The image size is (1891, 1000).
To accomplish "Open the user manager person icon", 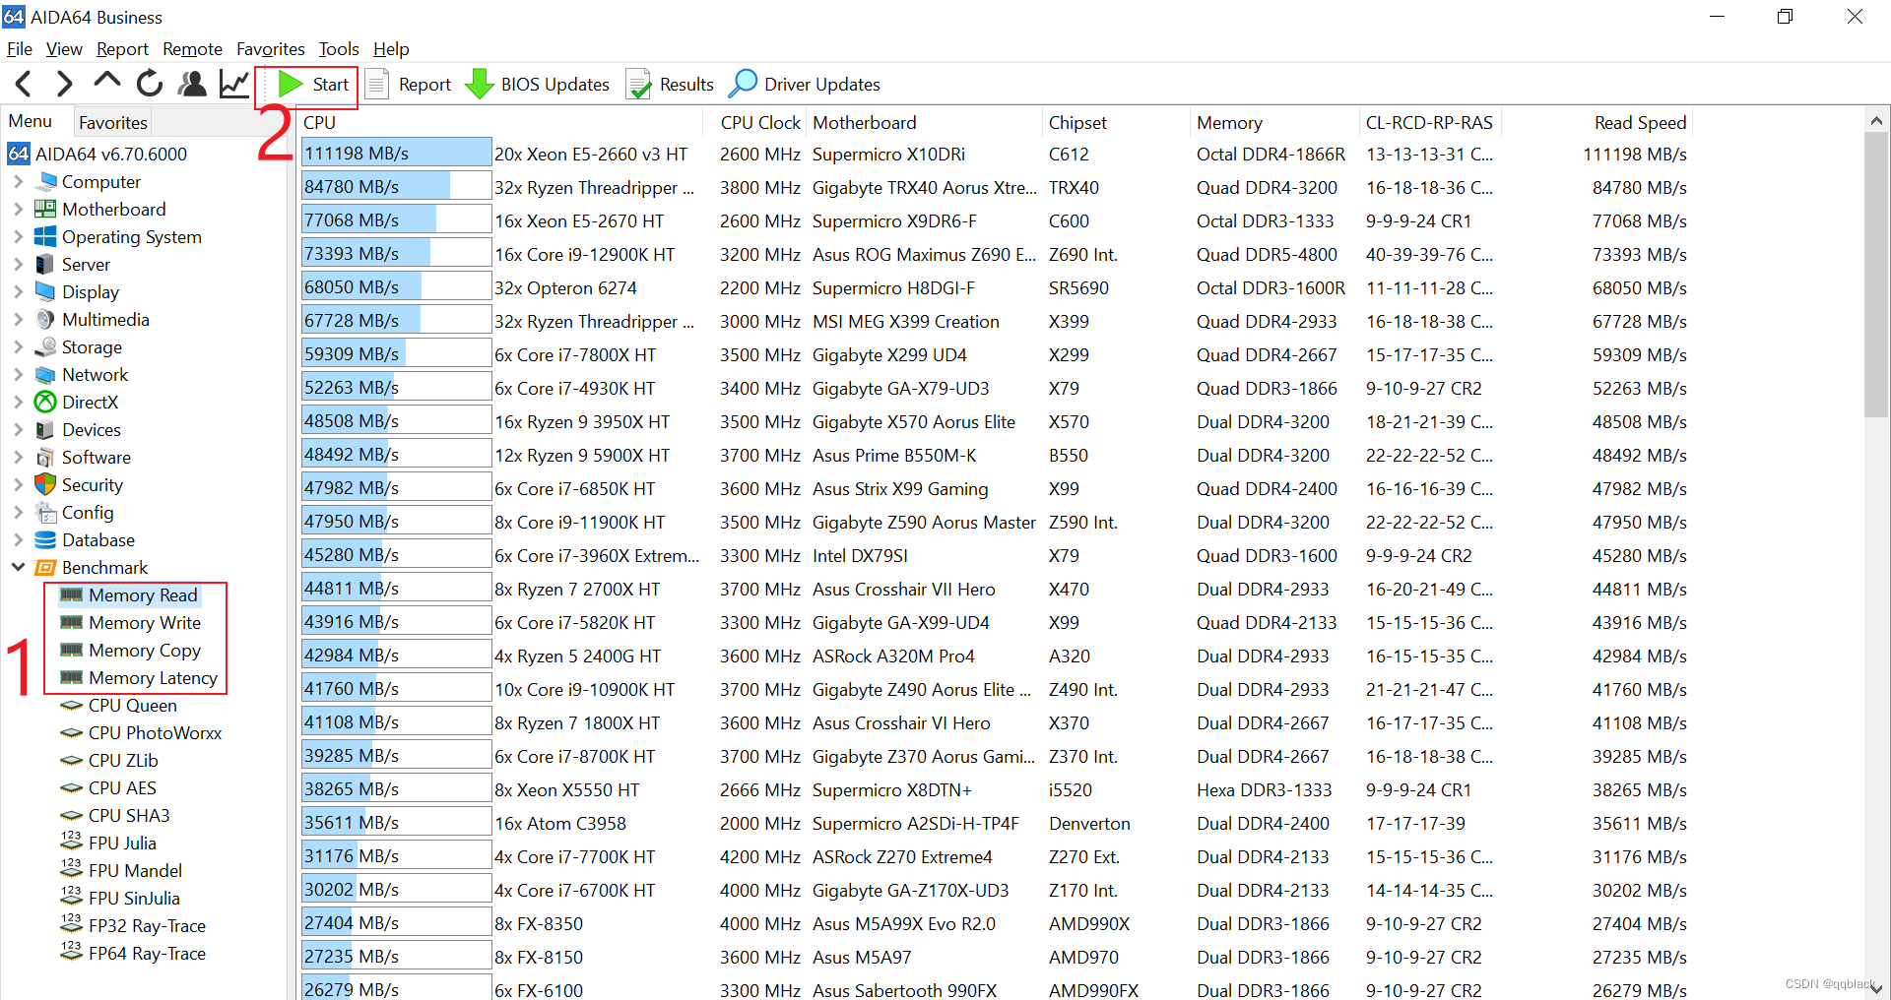I will [x=192, y=85].
